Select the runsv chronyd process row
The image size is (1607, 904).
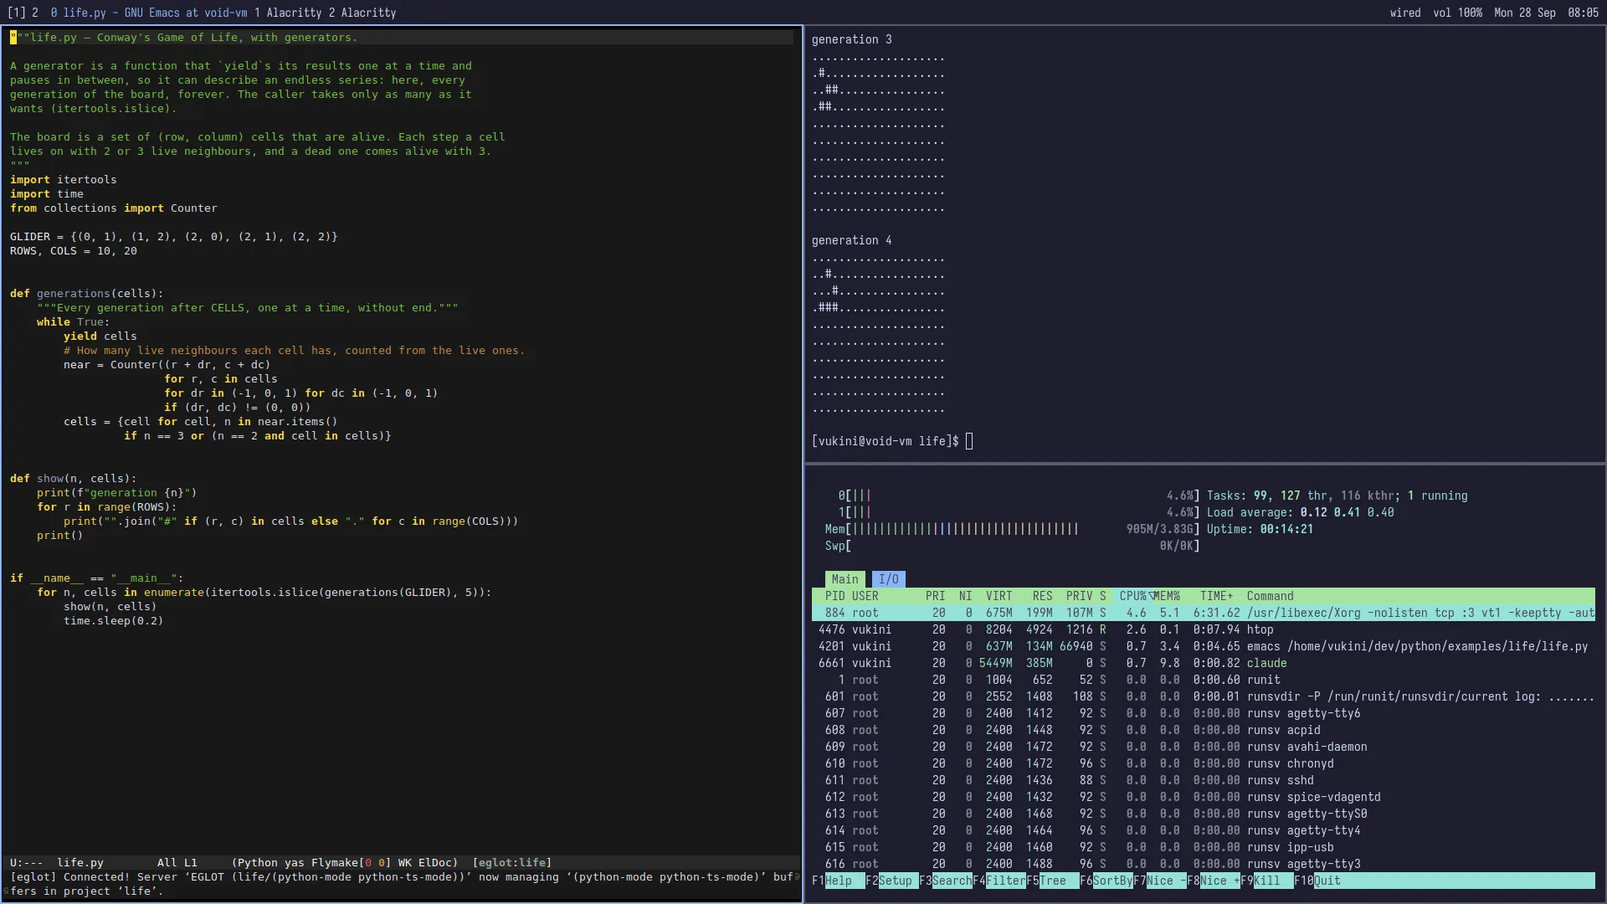click(x=1204, y=763)
